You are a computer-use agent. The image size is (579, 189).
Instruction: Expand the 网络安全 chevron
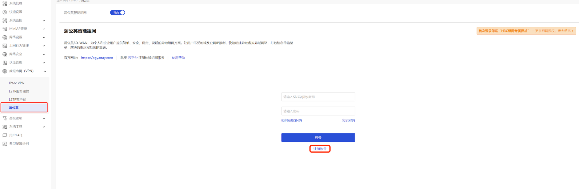coord(44,54)
